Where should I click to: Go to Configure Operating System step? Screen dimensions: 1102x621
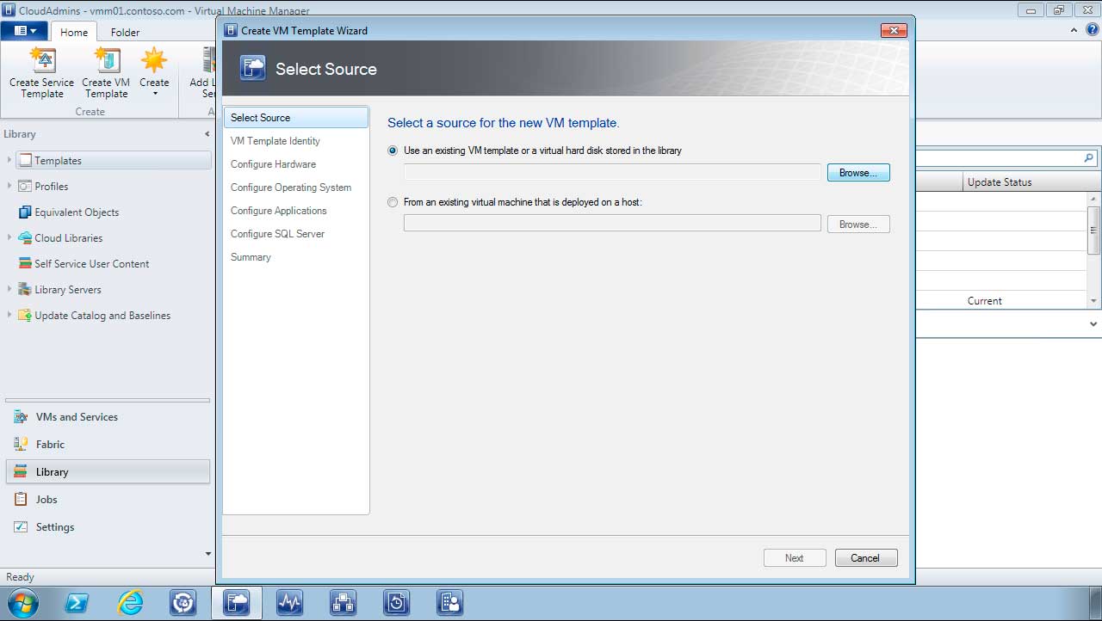(x=291, y=188)
